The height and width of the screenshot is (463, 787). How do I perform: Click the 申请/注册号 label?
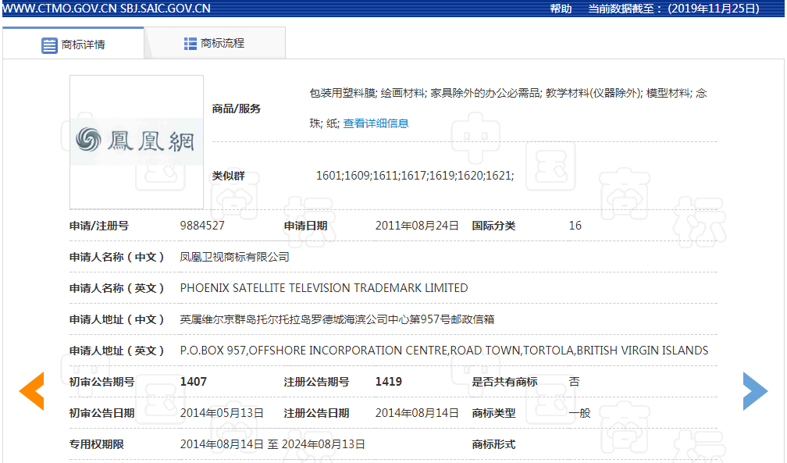pos(98,226)
